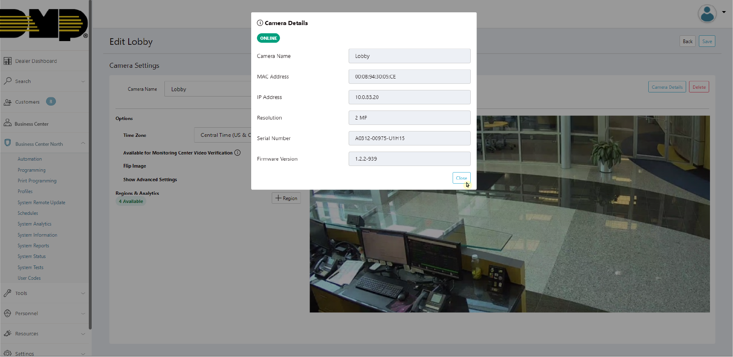Select User Codes in the sidebar
Image resolution: width=733 pixels, height=357 pixels.
[29, 278]
